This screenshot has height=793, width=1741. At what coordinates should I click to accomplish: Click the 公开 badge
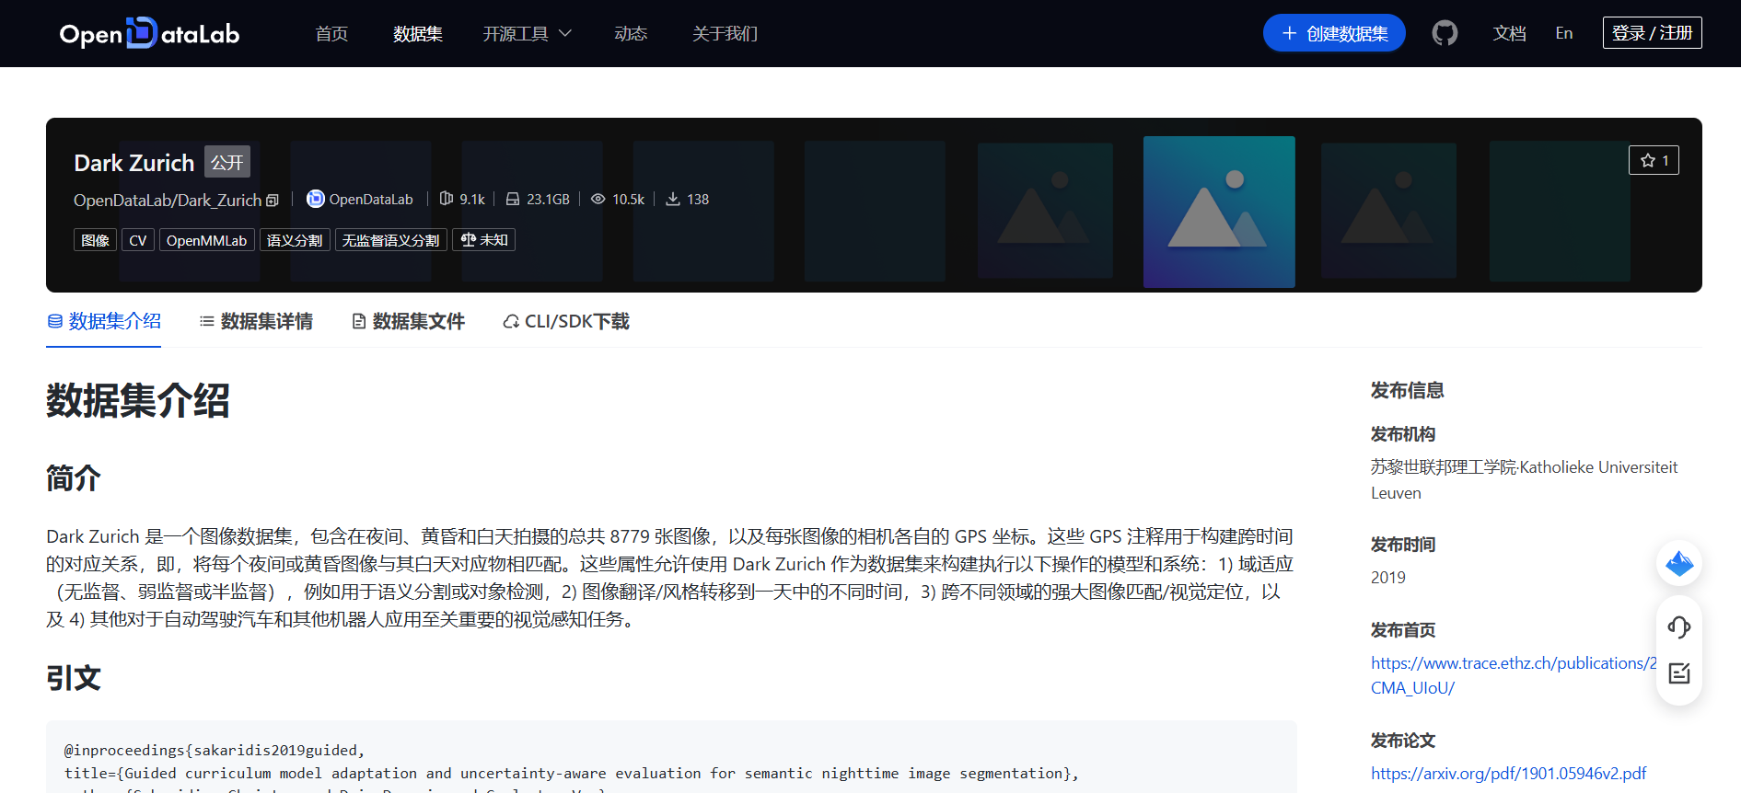pyautogui.click(x=227, y=162)
